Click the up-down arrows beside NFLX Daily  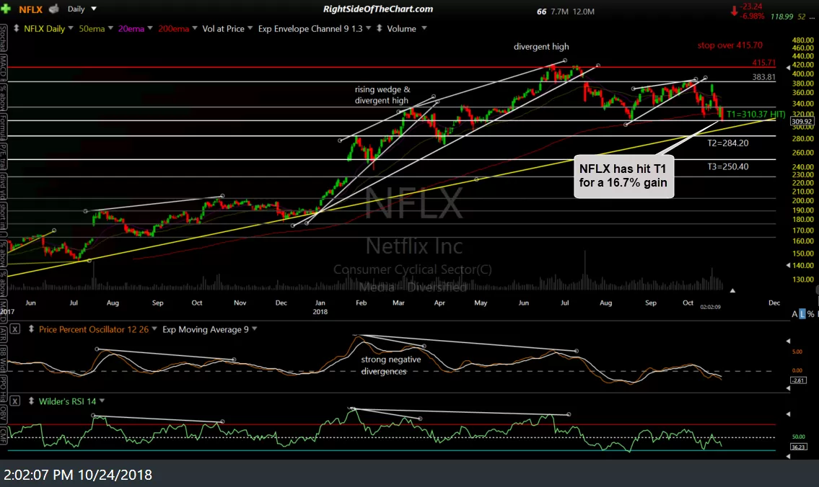[16, 28]
